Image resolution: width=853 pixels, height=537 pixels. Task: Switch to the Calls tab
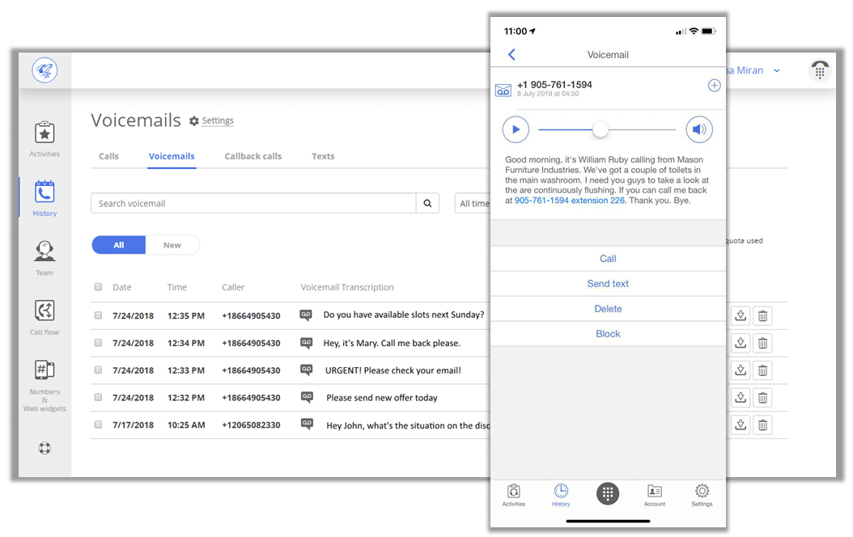click(x=108, y=156)
